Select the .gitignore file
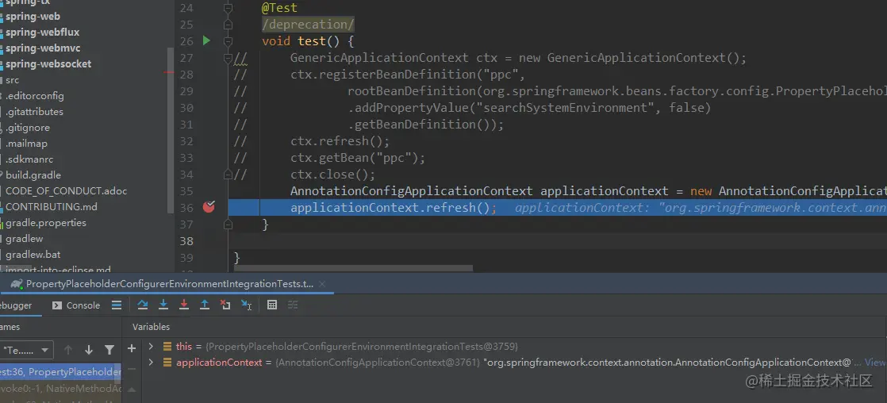887x403 pixels. click(x=28, y=128)
